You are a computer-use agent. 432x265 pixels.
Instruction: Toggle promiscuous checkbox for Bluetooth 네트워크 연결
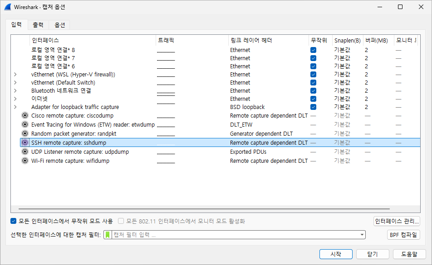pyautogui.click(x=313, y=90)
